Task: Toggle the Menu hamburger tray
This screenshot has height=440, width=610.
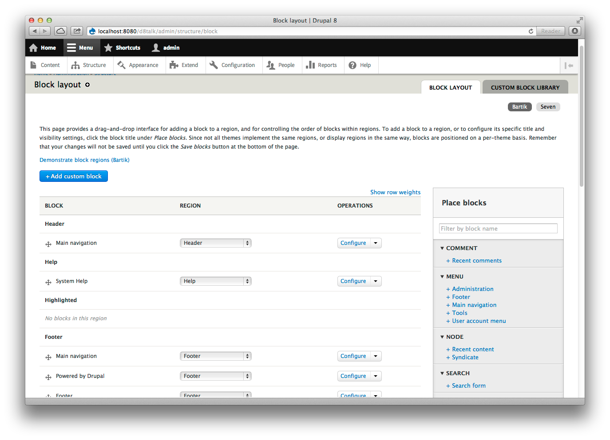Action: tap(71, 48)
